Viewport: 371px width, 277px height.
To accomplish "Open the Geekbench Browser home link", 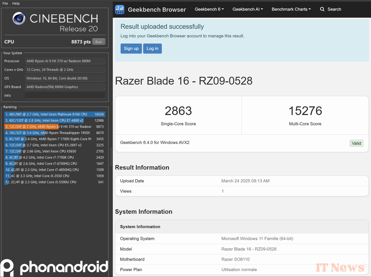I will tap(157, 10).
